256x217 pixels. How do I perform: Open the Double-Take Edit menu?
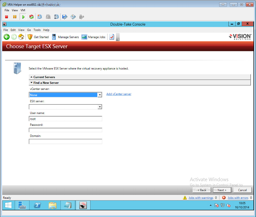(x=13, y=30)
